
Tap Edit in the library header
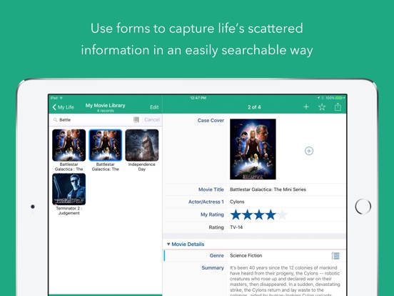point(154,107)
